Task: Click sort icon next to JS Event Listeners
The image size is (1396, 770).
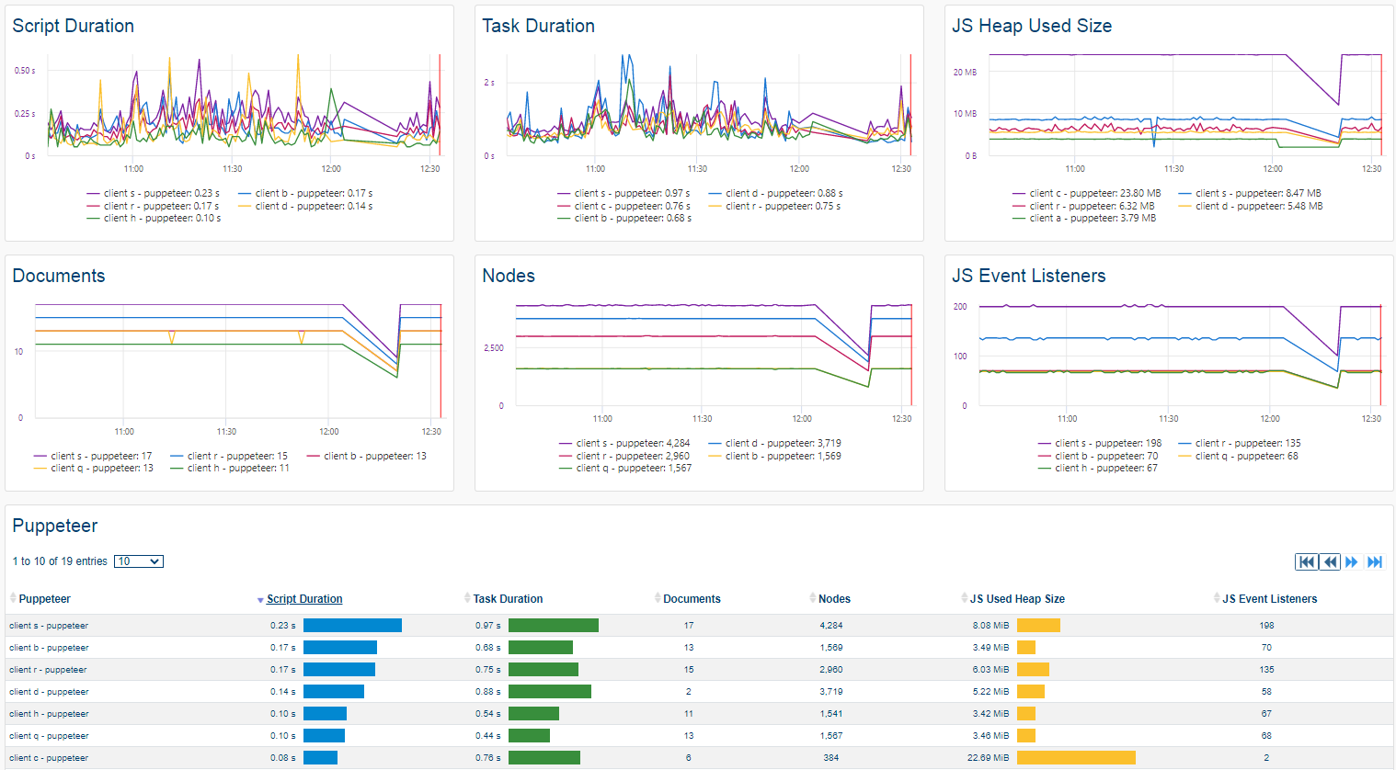Action: tap(1217, 598)
